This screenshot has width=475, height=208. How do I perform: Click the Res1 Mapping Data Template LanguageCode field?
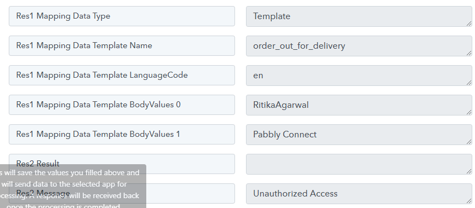pos(122,75)
